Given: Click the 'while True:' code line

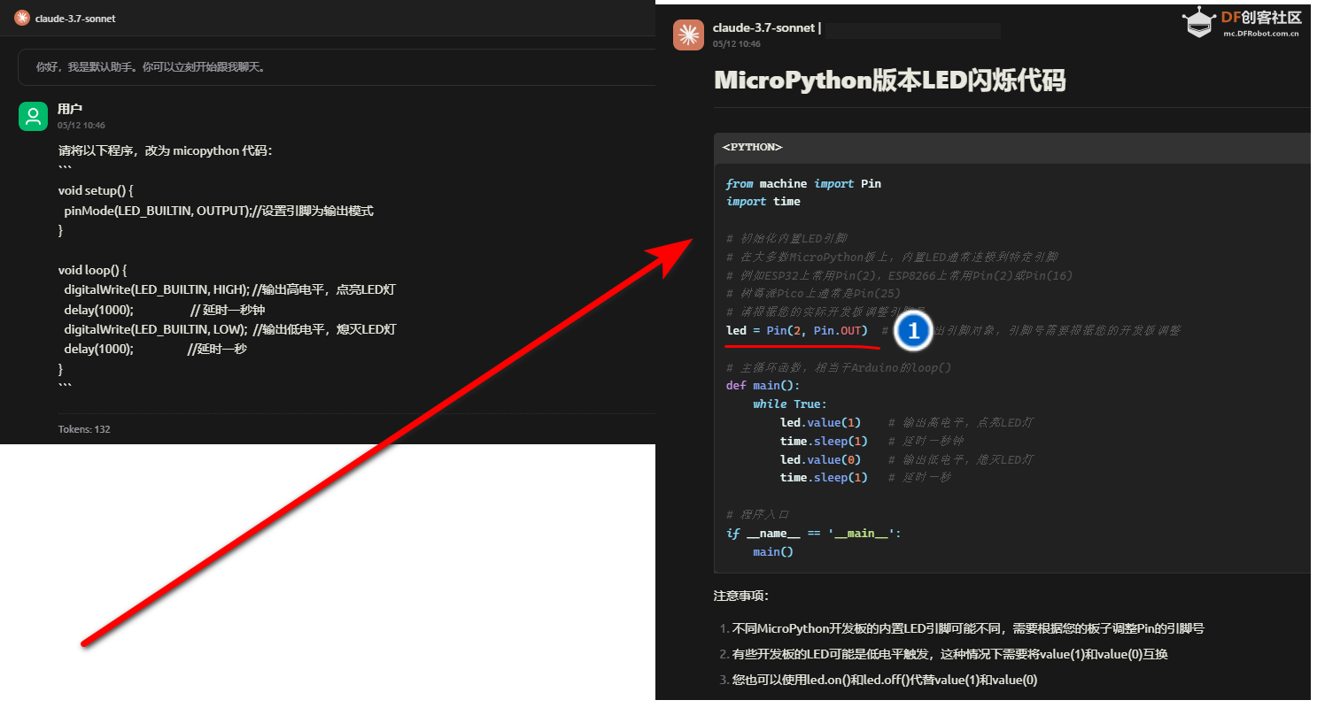Looking at the screenshot, I should 790,404.
